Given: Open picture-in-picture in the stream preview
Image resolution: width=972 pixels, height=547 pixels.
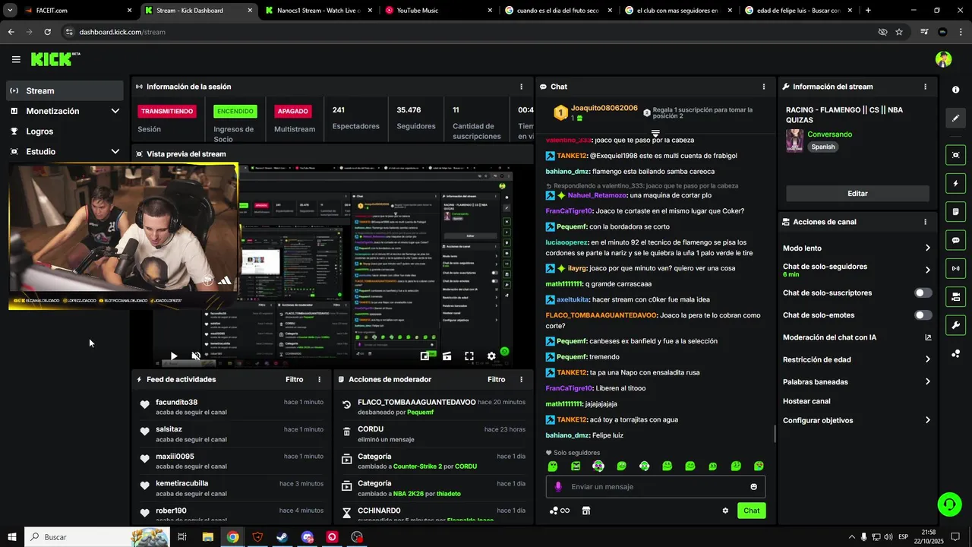Looking at the screenshot, I should tap(425, 356).
